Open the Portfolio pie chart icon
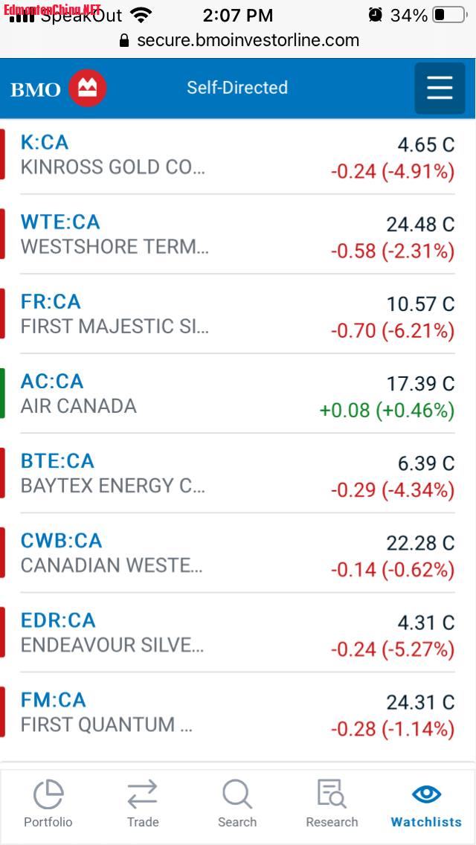The height and width of the screenshot is (845, 476). (48, 794)
